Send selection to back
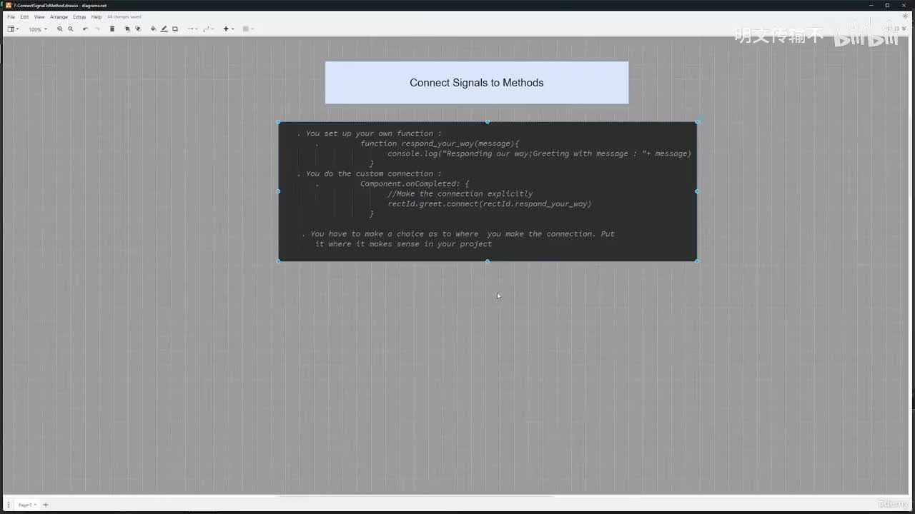The height and width of the screenshot is (514, 915). [x=138, y=29]
